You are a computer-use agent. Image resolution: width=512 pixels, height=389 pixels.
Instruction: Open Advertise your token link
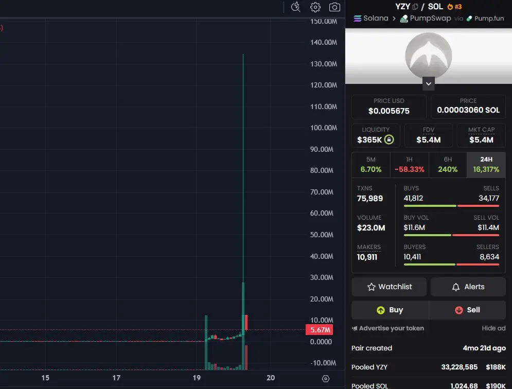pos(388,328)
